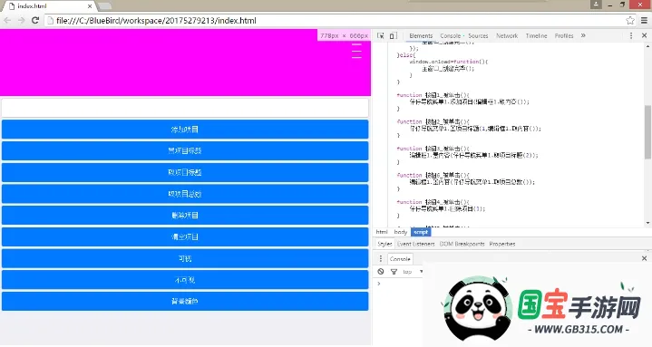Close the index.html browser tab

pos(90,6)
